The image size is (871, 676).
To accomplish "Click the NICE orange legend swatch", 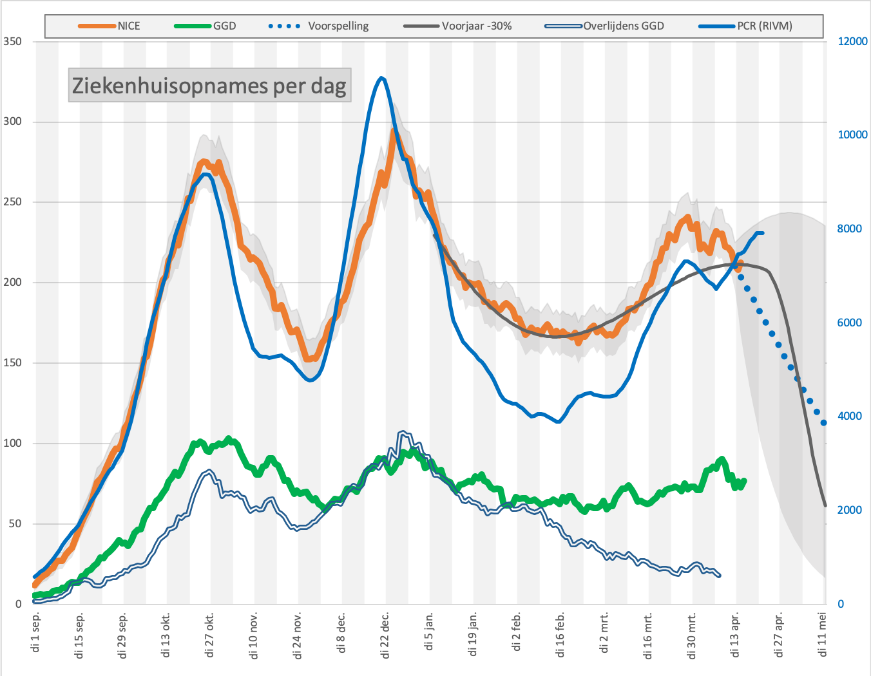I will [x=97, y=26].
